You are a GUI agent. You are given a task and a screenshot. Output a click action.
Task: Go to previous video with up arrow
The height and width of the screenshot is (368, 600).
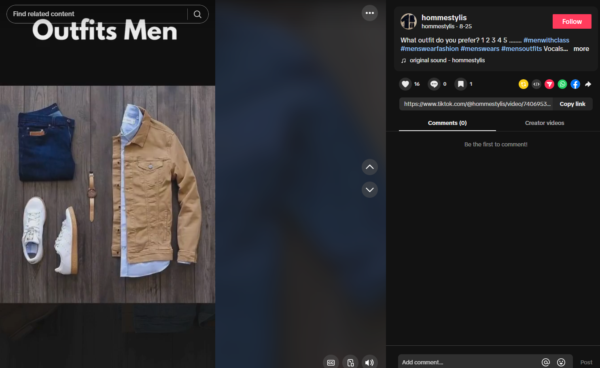(370, 167)
